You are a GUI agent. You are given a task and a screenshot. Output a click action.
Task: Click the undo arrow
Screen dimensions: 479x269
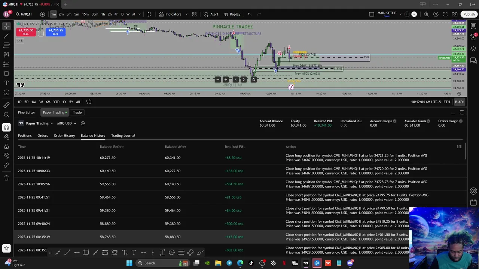pyautogui.click(x=250, y=14)
